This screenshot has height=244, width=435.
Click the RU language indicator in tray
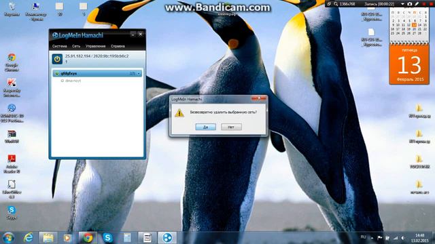click(x=363, y=237)
